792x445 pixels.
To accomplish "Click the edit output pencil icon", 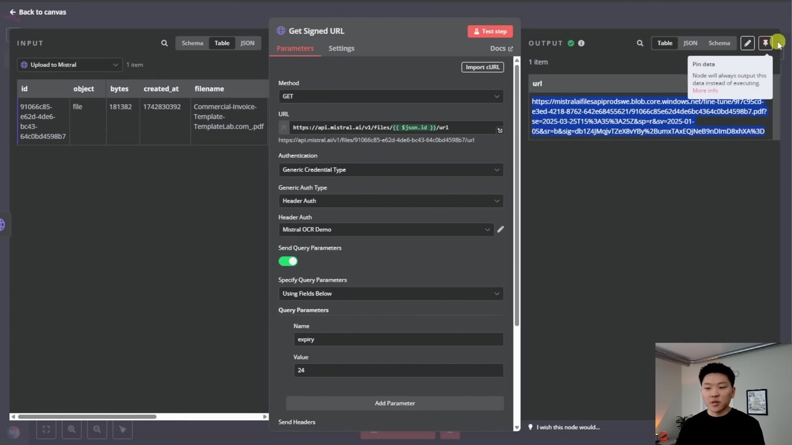I will [747, 43].
